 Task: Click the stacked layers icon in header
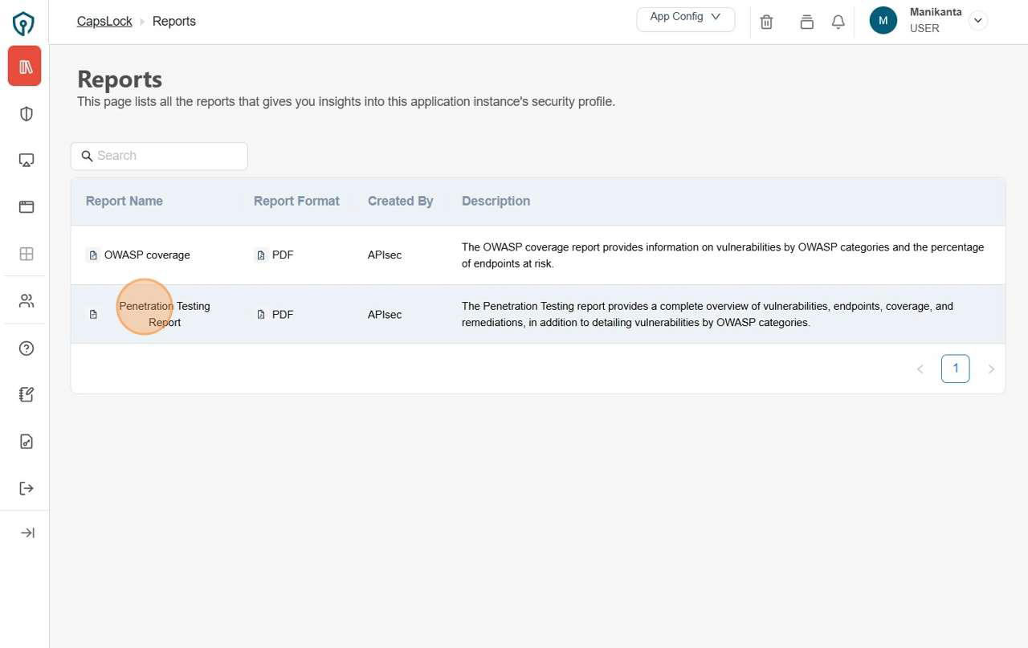(x=806, y=22)
